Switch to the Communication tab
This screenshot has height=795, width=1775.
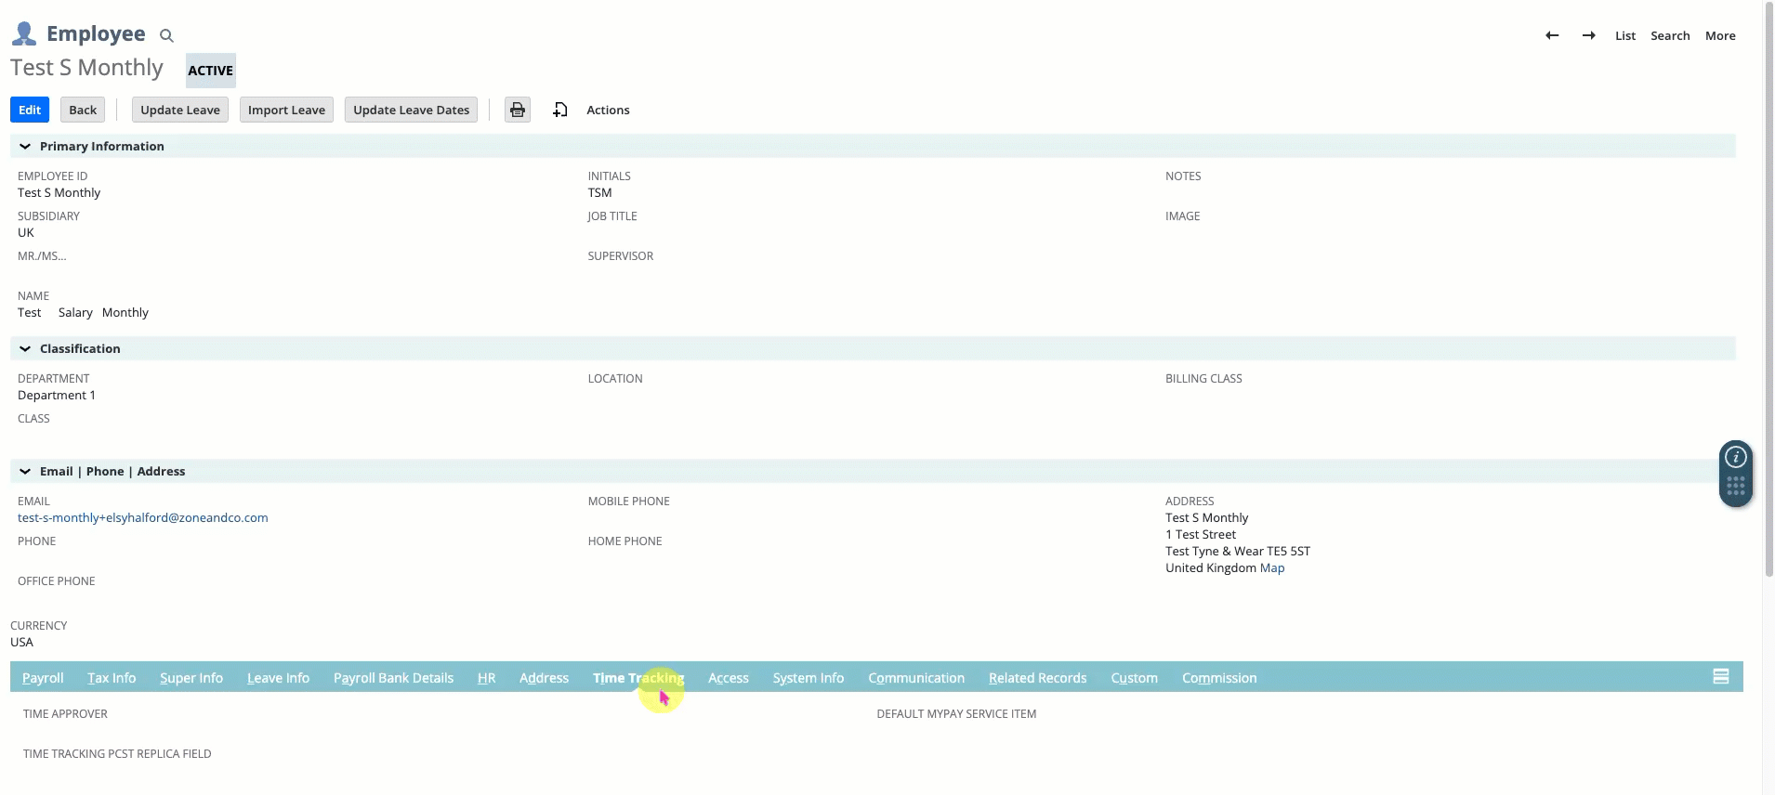point(916,678)
